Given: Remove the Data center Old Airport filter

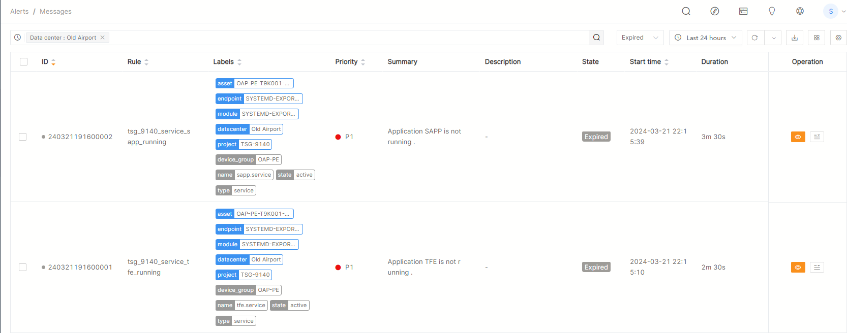Looking at the screenshot, I should (x=103, y=38).
